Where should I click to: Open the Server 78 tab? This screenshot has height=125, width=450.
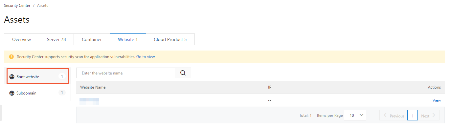56,39
